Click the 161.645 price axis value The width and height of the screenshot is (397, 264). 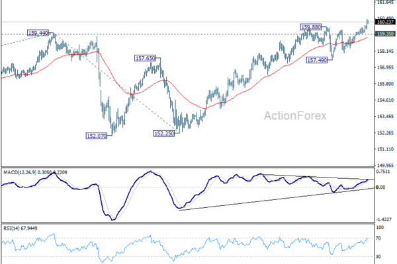click(385, 2)
